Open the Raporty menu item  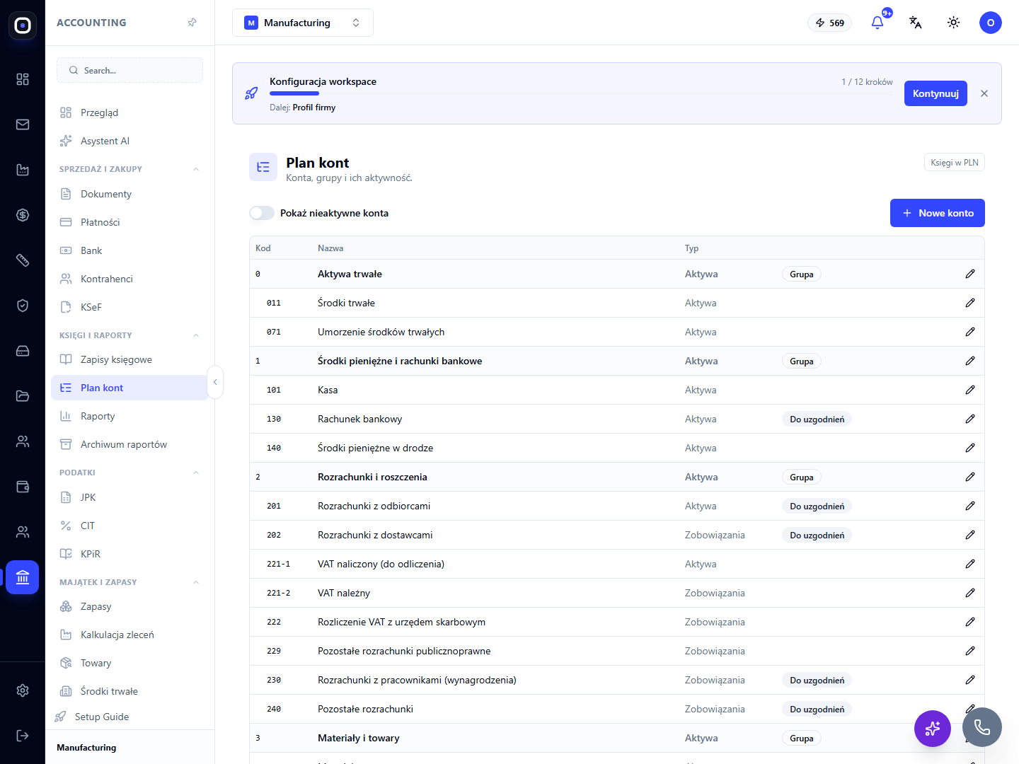tap(130, 416)
